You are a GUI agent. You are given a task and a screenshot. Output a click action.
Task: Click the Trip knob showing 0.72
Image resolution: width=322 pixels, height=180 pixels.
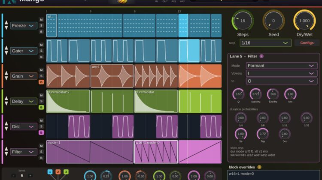coord(263,134)
